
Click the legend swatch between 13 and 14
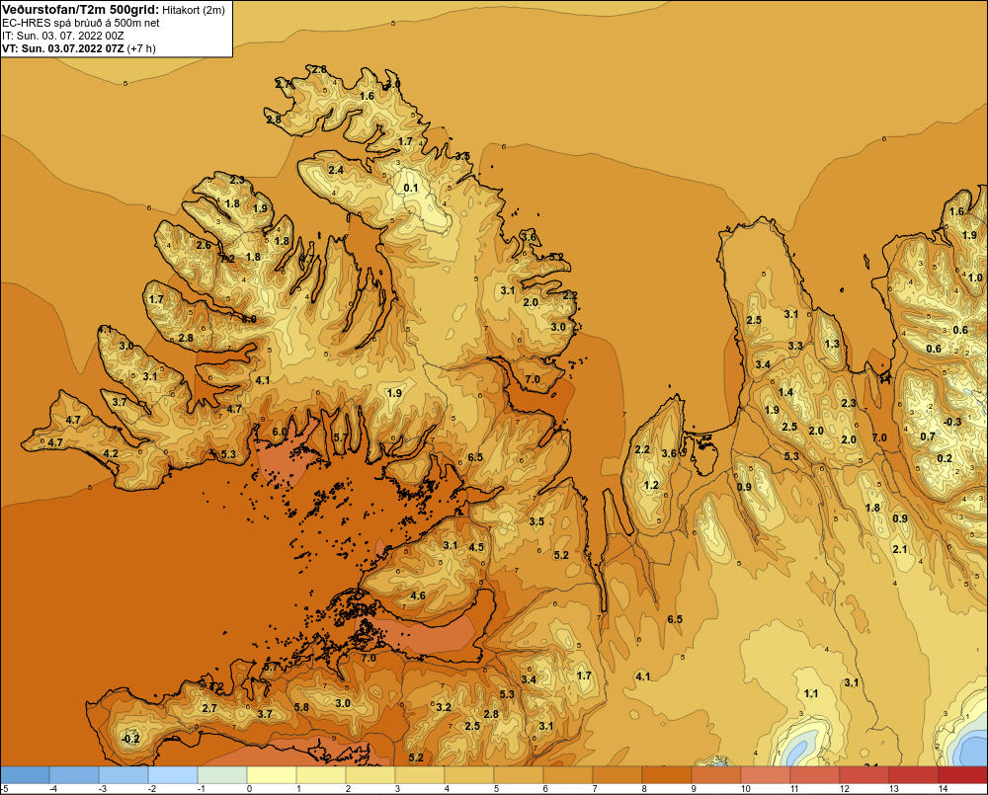[x=914, y=774]
